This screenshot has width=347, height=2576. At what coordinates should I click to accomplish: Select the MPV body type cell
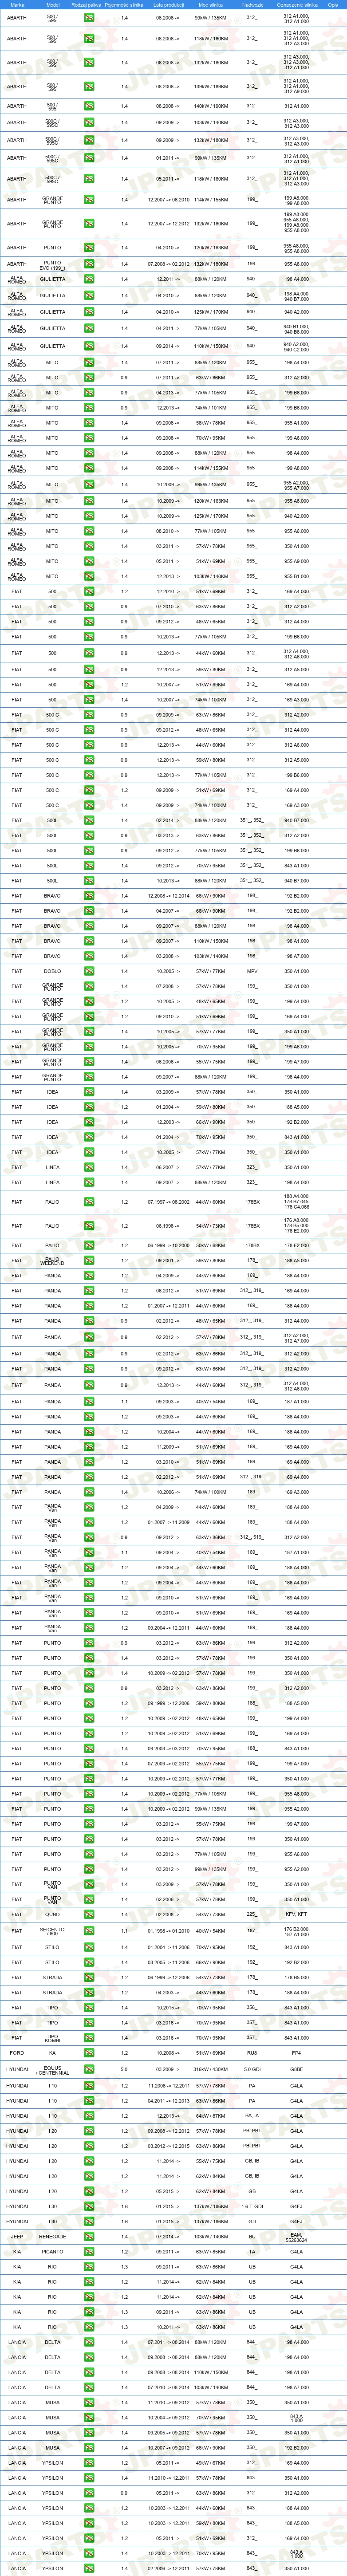[x=252, y=971]
